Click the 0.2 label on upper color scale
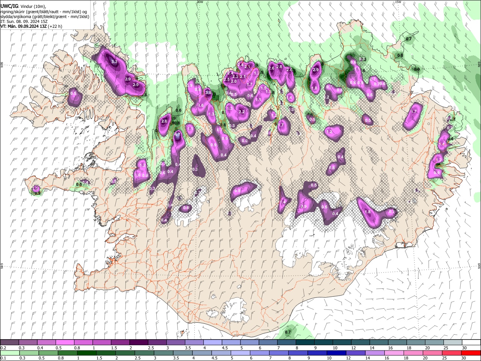This screenshot has height=361, width=481. [x=3, y=348]
